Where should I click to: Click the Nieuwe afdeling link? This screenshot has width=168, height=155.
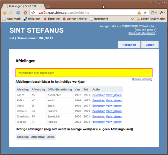(142, 79)
